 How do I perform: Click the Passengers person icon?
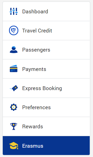tap(14, 50)
